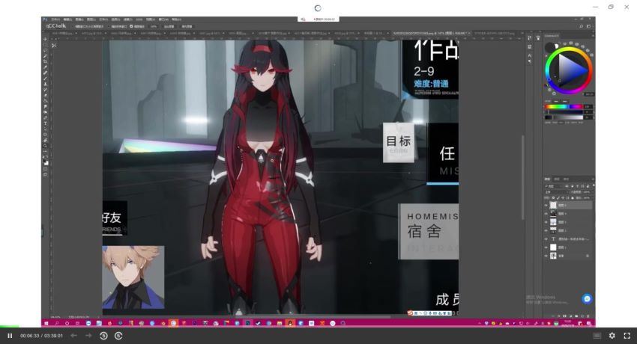
Task: Open the Windows Start button
Action: [46, 323]
